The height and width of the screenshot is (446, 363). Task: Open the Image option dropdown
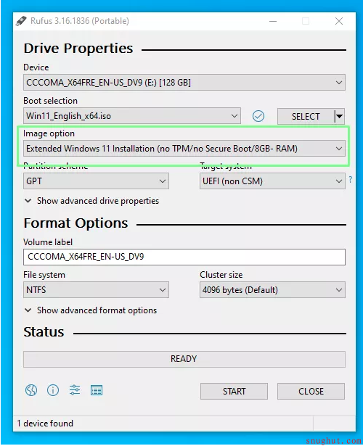(x=184, y=148)
